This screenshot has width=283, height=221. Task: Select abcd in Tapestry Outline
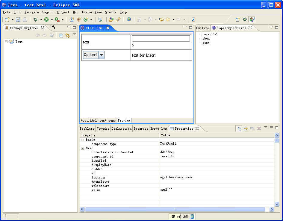(x=206, y=38)
